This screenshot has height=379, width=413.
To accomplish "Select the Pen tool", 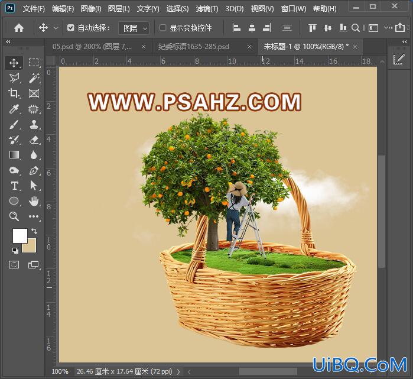I will click(x=34, y=170).
